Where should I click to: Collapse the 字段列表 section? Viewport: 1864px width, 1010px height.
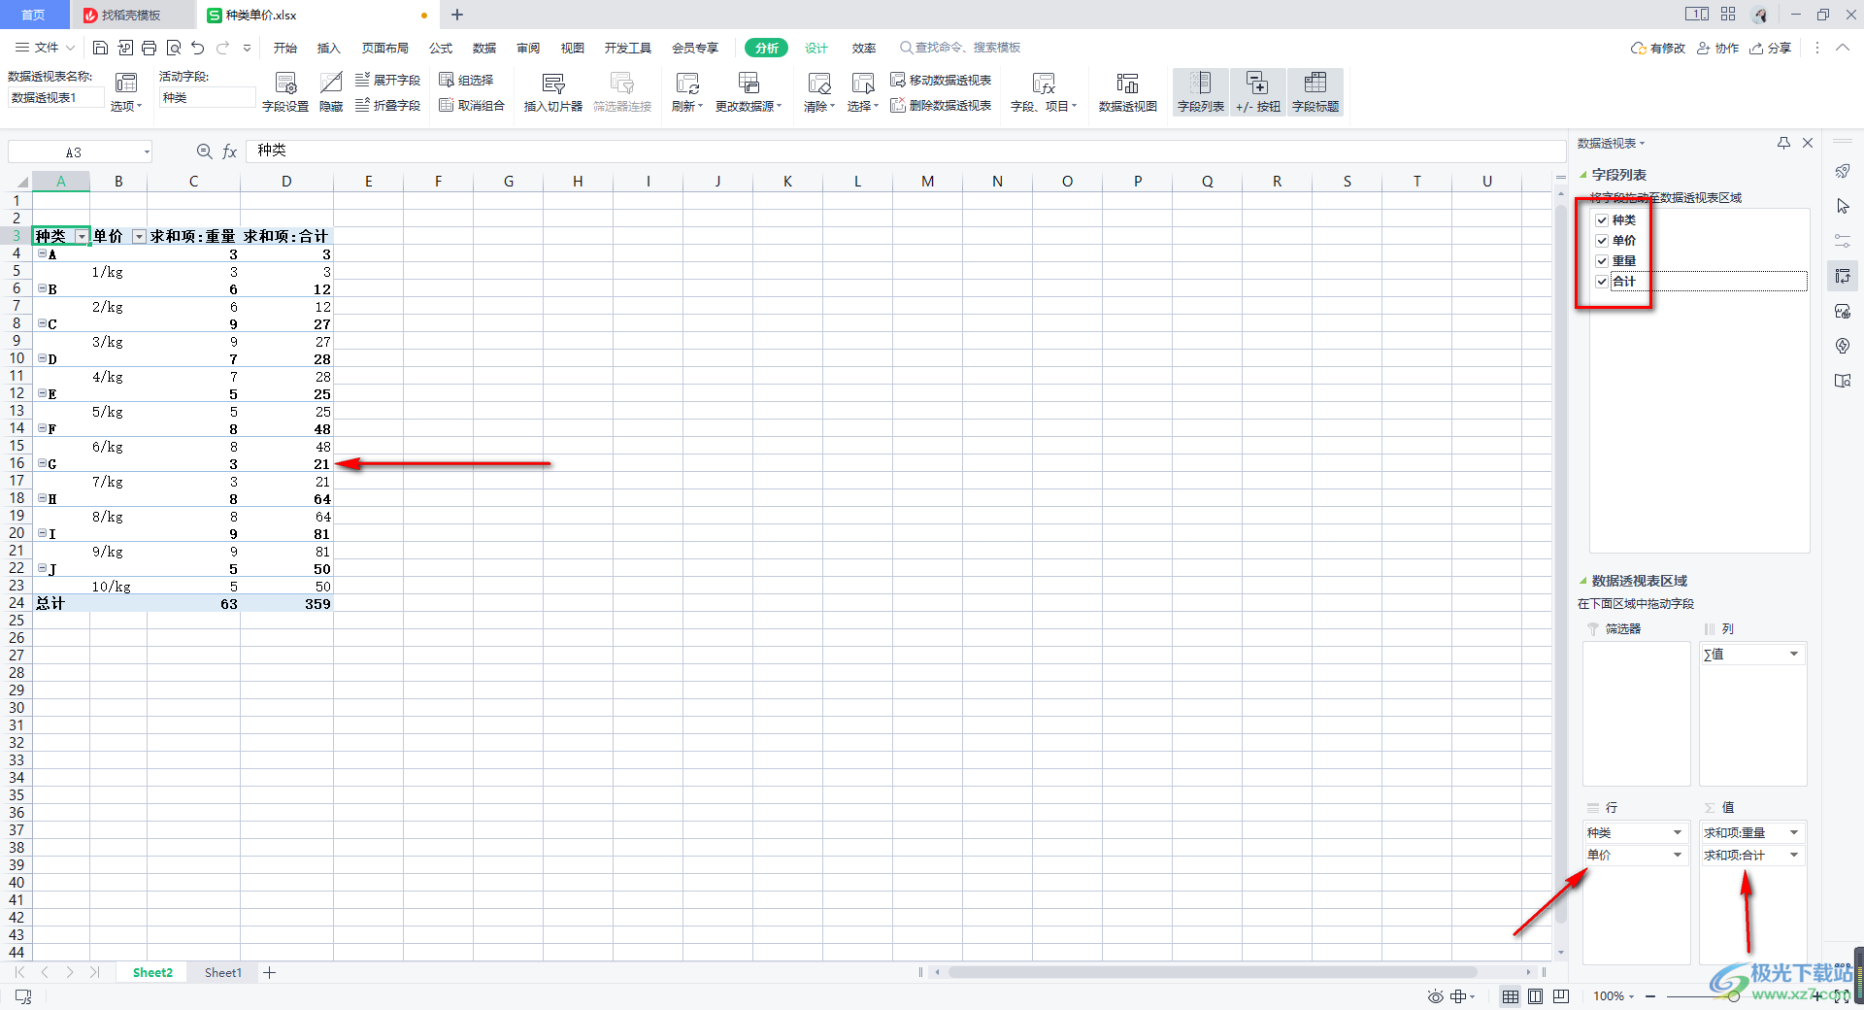coord(1583,176)
